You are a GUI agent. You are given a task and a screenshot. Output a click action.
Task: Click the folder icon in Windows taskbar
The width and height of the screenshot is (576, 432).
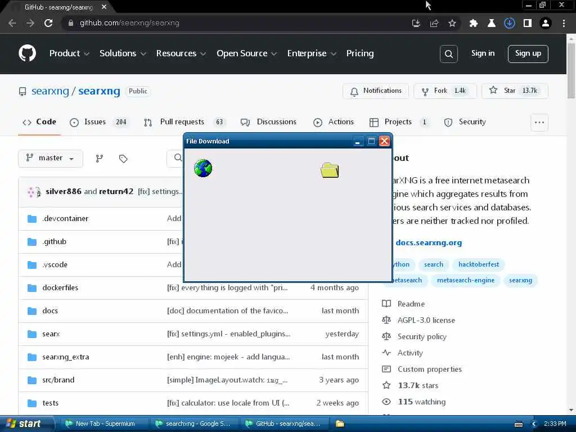tap(340, 424)
